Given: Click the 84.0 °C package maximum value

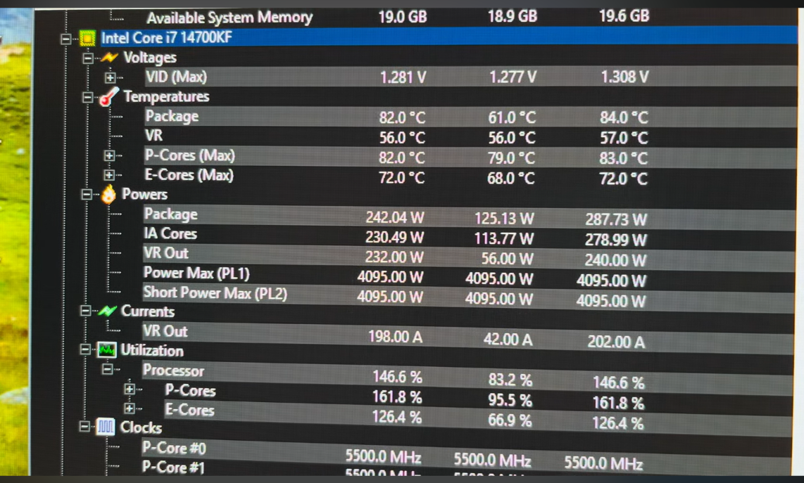Looking at the screenshot, I should (x=624, y=118).
